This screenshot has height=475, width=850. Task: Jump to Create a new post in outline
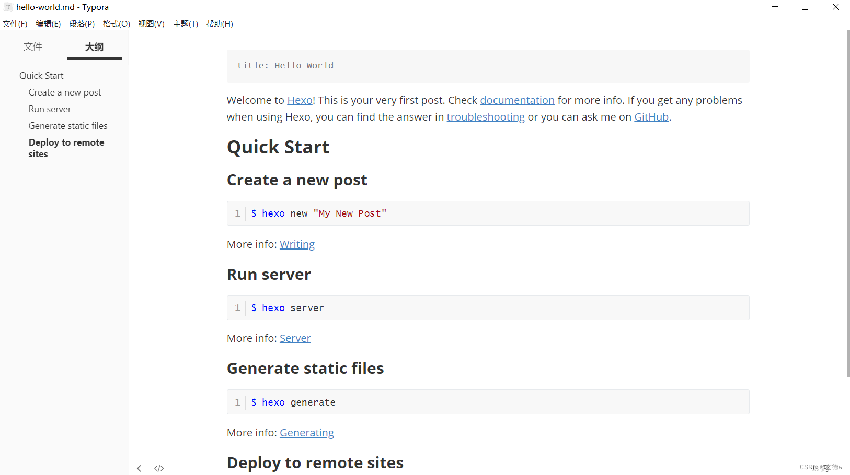click(65, 92)
